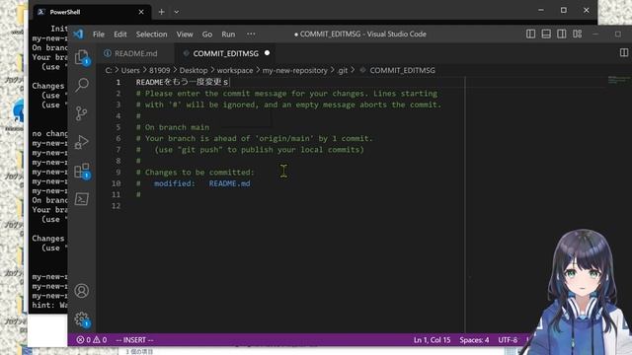
Task: Select the workspace breadcrumb segment
Action: (235, 70)
